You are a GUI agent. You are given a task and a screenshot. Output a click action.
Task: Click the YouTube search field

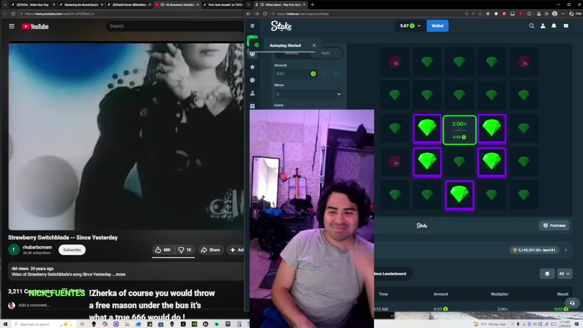tap(175, 26)
